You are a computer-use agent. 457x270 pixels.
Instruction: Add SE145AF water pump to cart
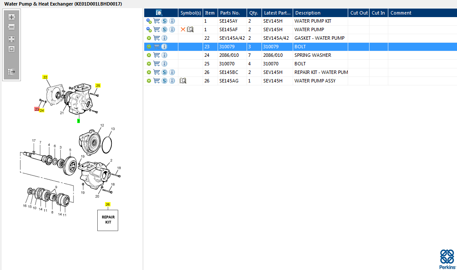157,29
